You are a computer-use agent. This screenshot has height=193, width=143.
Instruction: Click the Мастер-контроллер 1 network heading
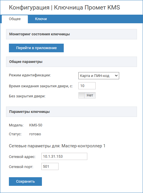[x=57, y=146]
